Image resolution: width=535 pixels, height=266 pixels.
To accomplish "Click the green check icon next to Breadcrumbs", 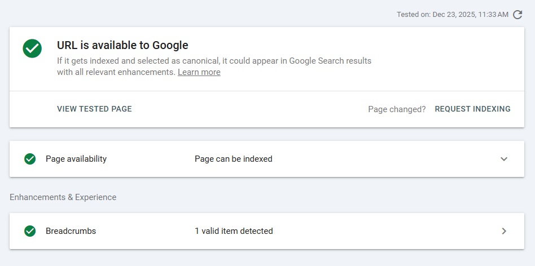I will tap(30, 231).
